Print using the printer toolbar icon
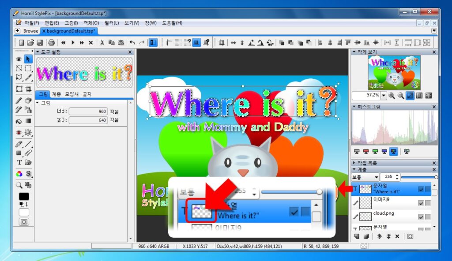 point(51,43)
